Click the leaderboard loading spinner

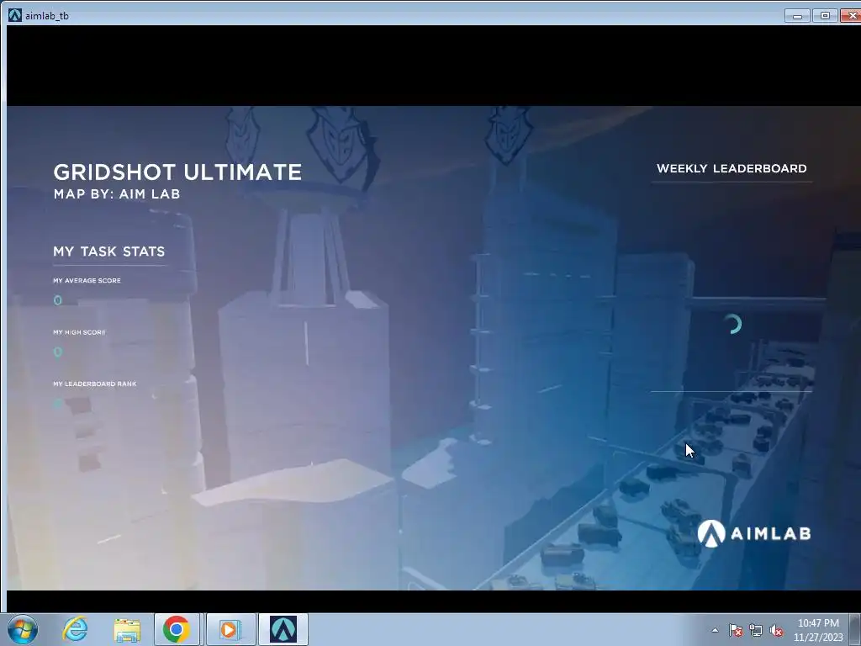point(733,324)
